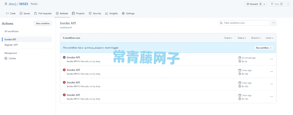Image resolution: width=293 pixels, height=115 pixels.
Task: Open options menu for Invoke API #2
Action: click(x=272, y=84)
